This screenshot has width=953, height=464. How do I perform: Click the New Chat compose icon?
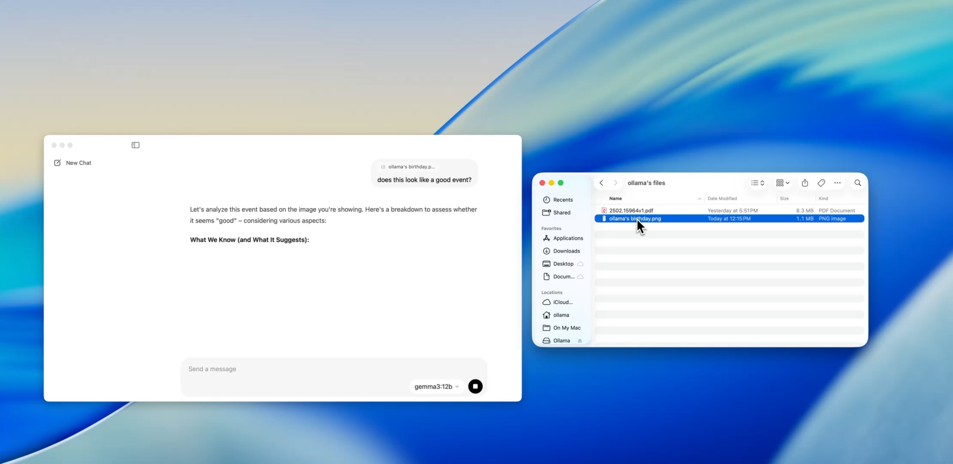tap(57, 163)
